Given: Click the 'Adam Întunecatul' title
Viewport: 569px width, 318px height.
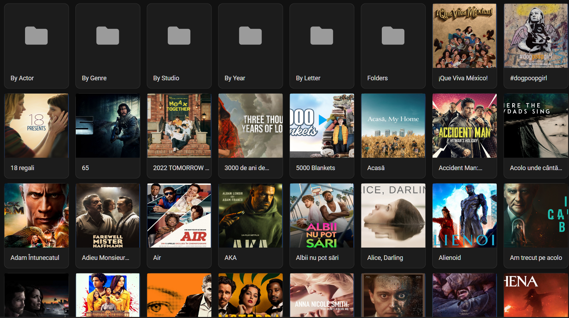Looking at the screenshot, I should point(35,258).
